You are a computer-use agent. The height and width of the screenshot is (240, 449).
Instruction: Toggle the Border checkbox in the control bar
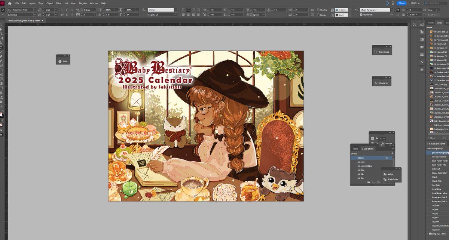pyautogui.click(x=318, y=15)
